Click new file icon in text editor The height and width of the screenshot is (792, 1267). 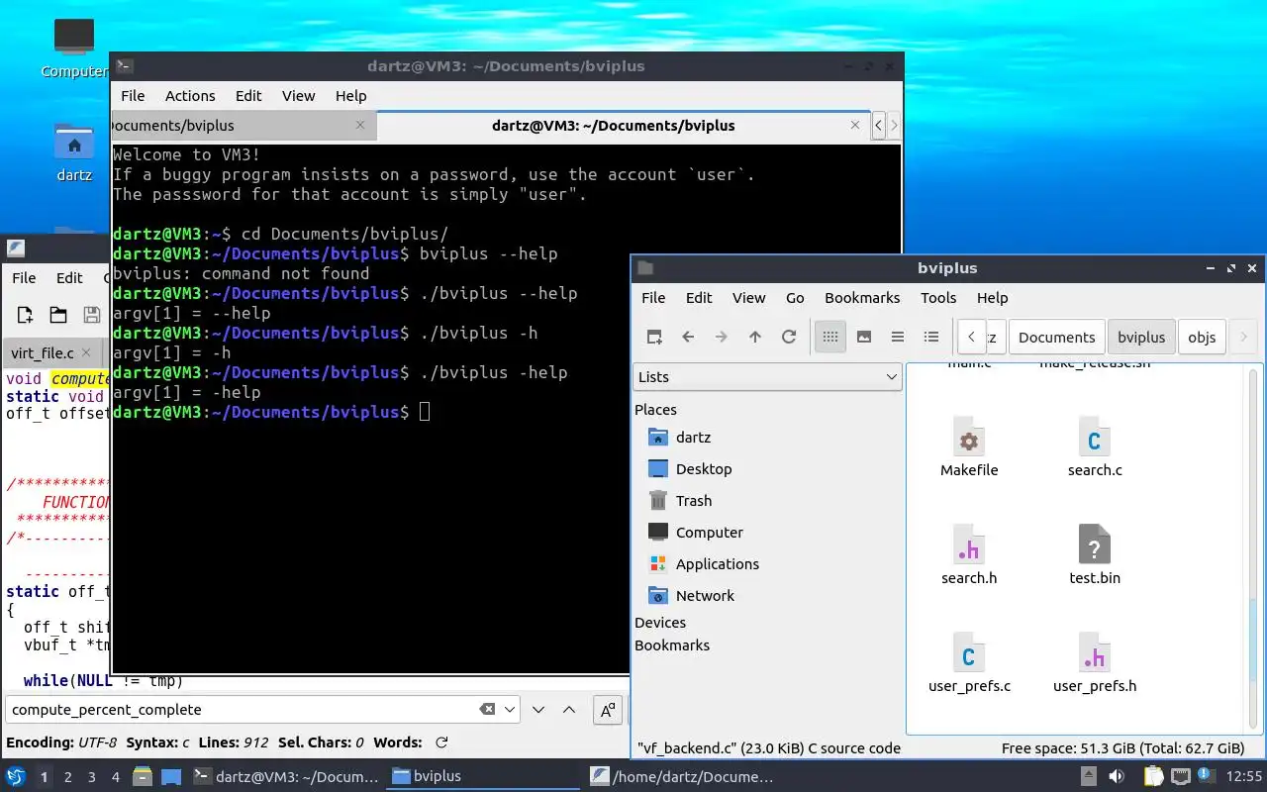pyautogui.click(x=25, y=315)
